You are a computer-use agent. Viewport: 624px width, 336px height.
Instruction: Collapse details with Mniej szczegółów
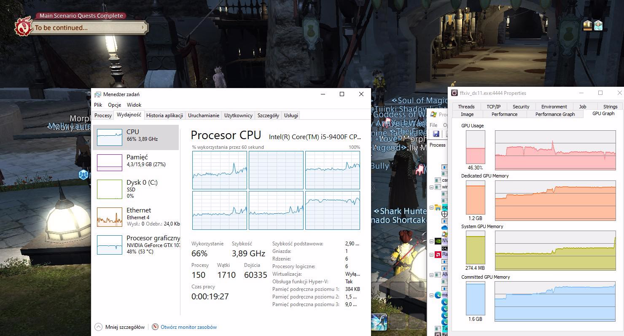(x=120, y=327)
